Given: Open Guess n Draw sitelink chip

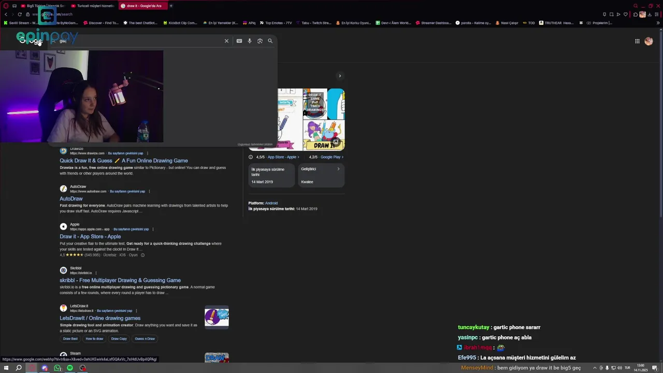Looking at the screenshot, I should pos(145,339).
